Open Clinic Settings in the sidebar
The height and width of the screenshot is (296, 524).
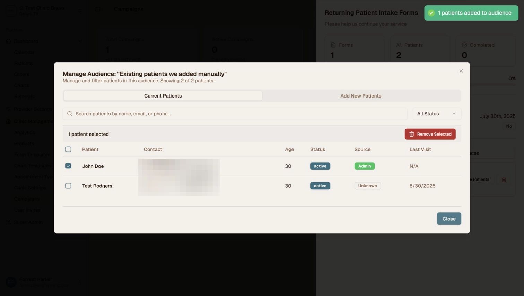click(30, 188)
